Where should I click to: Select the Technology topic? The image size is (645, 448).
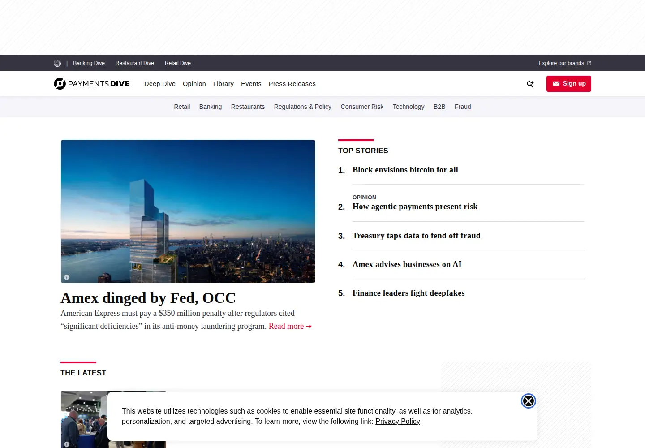point(408,107)
